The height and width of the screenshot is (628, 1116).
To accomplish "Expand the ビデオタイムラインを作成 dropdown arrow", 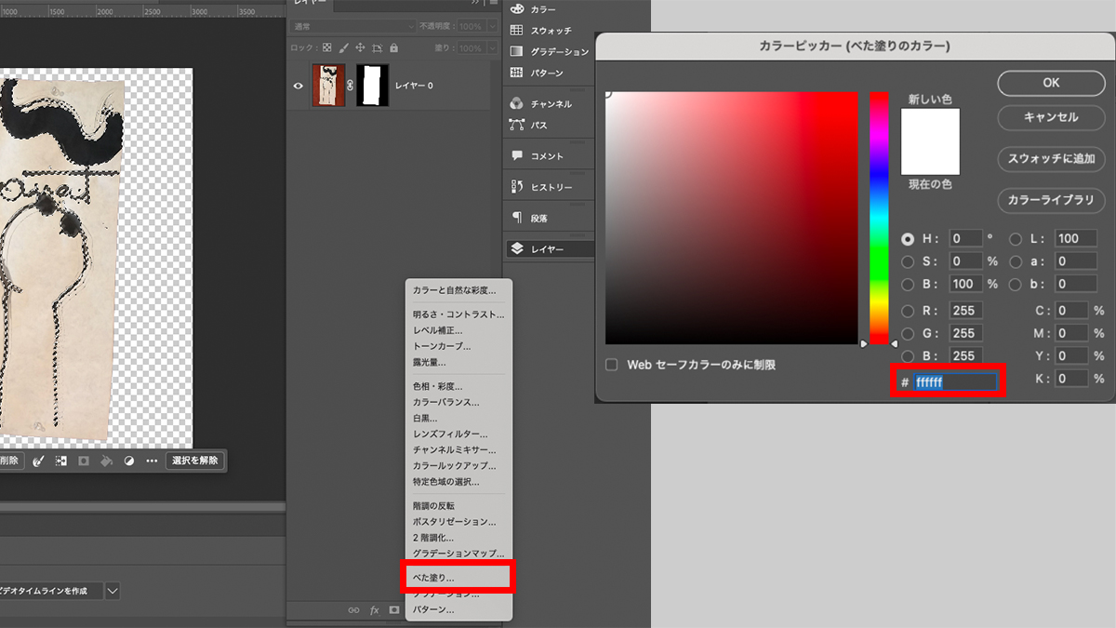I will (x=111, y=590).
